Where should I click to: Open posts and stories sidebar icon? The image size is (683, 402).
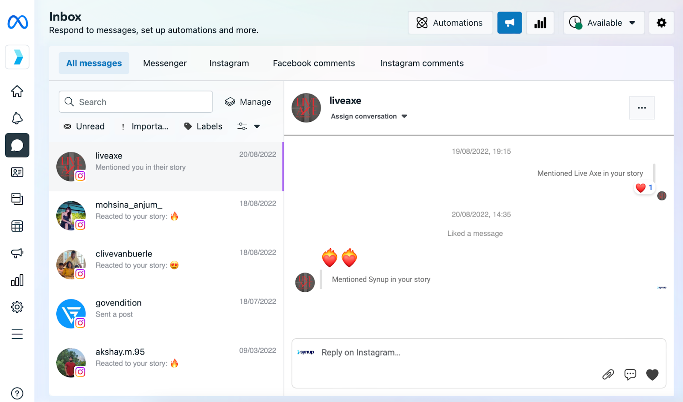pos(17,199)
